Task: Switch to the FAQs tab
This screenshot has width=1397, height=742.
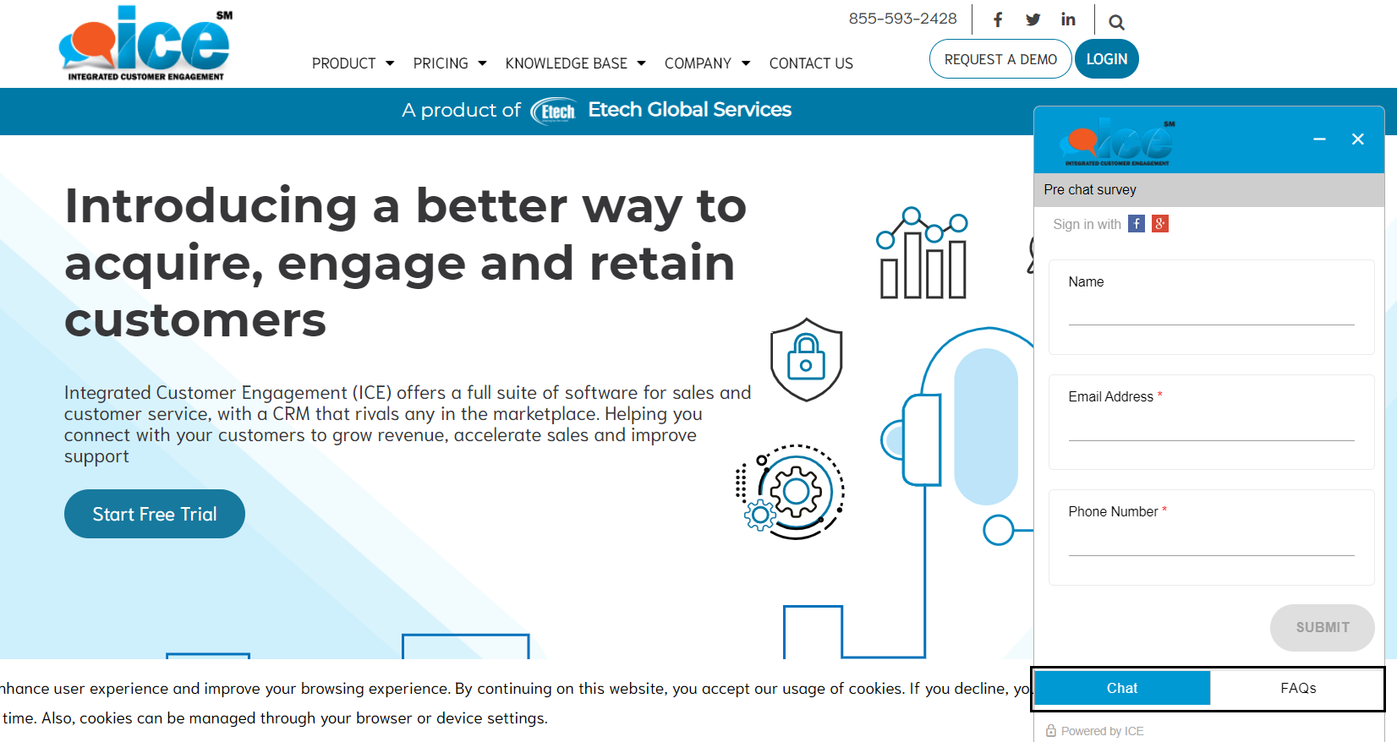Action: pos(1297,688)
